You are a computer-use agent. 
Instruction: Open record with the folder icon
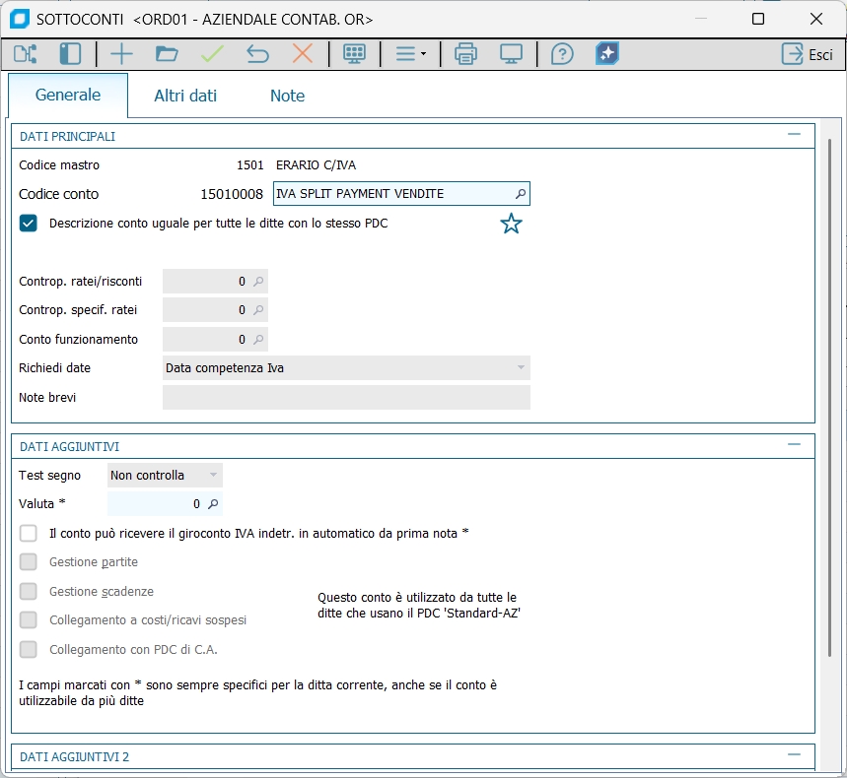tap(167, 54)
